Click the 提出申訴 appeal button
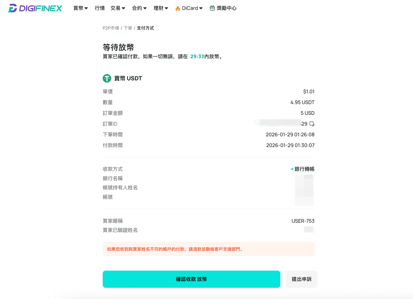 (302, 279)
